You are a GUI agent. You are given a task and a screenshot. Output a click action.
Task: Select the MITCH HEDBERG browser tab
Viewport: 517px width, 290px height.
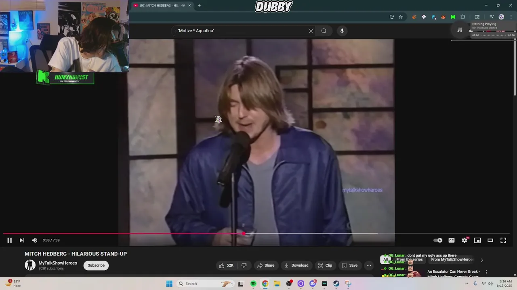(x=163, y=5)
